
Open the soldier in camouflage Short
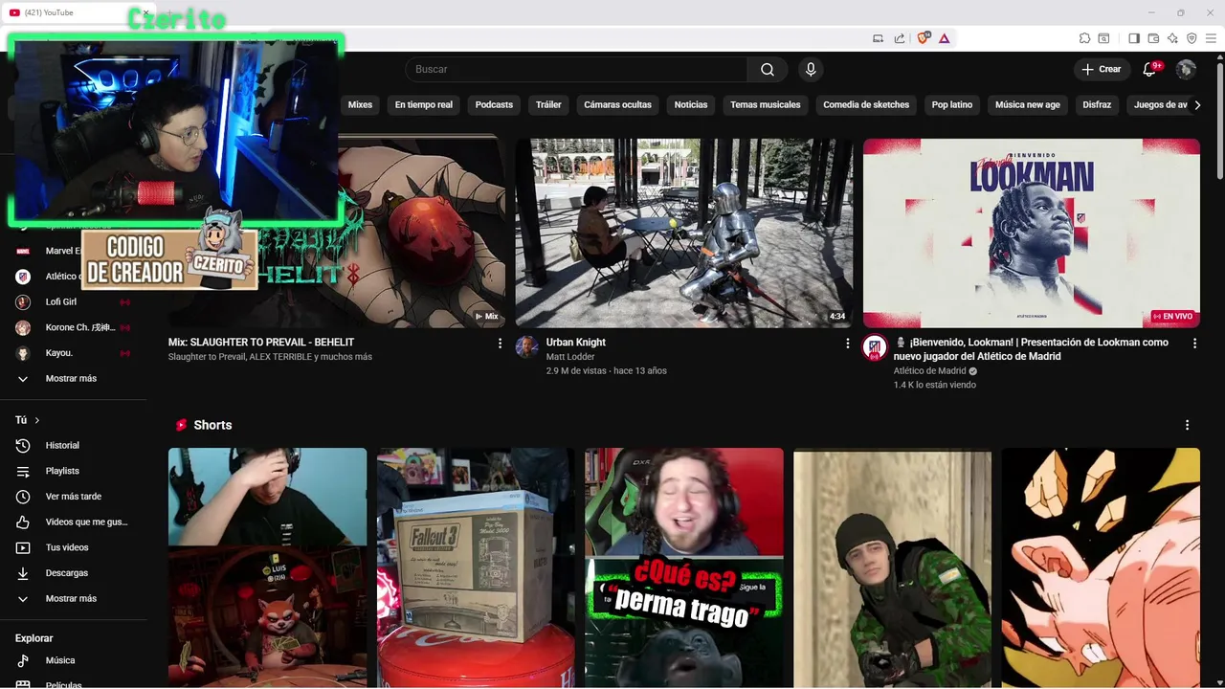[x=892, y=567]
